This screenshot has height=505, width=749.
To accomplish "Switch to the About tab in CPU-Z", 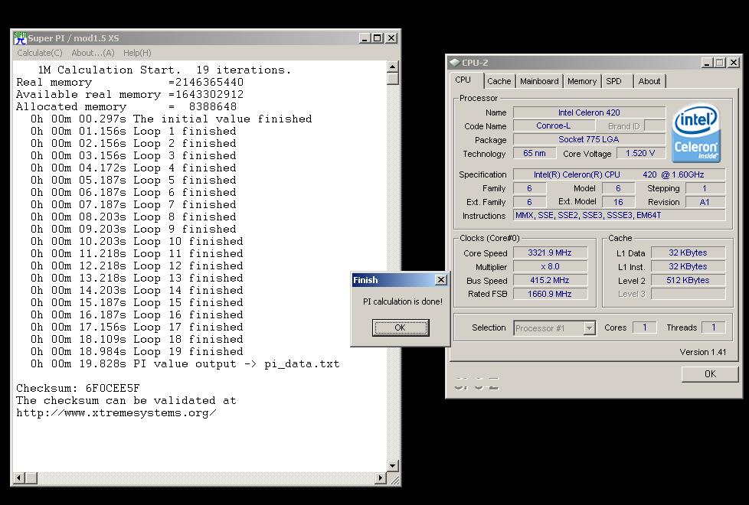I will pos(649,81).
